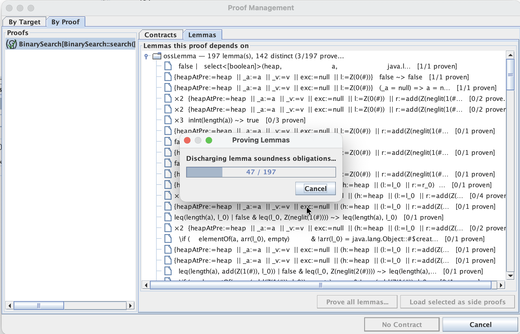Select the By Proof tab
520x334 pixels.
65,22
